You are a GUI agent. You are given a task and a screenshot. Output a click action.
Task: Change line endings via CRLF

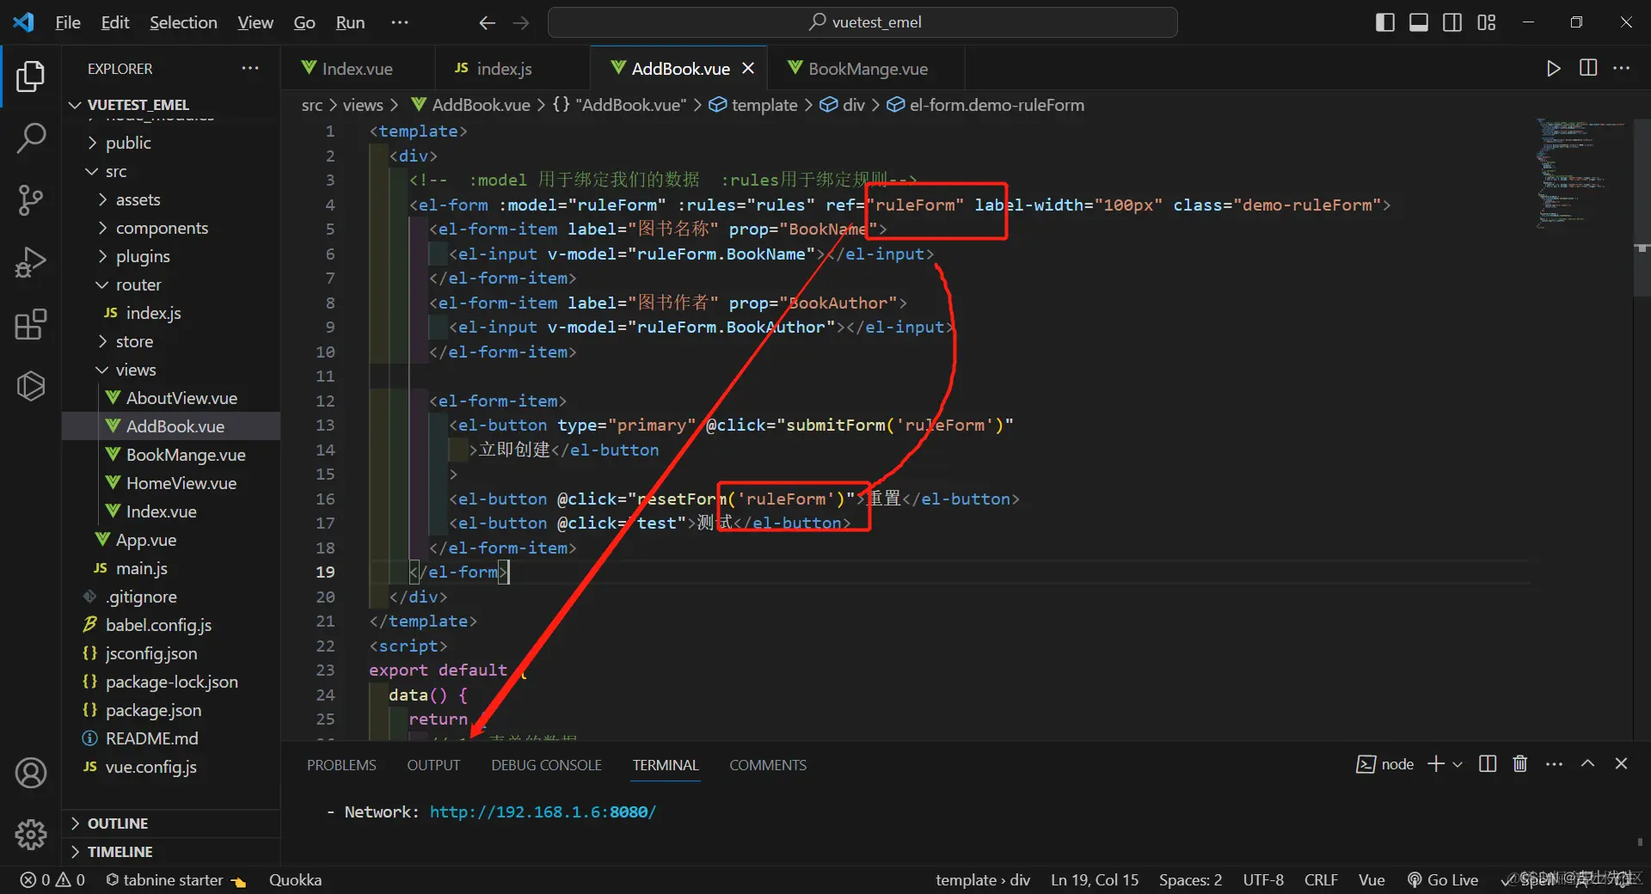pos(1321,879)
